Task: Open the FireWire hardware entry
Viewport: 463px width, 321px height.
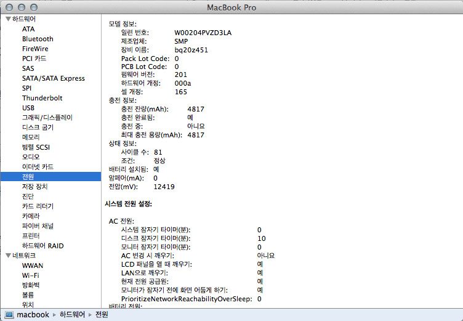Action: click(35, 49)
